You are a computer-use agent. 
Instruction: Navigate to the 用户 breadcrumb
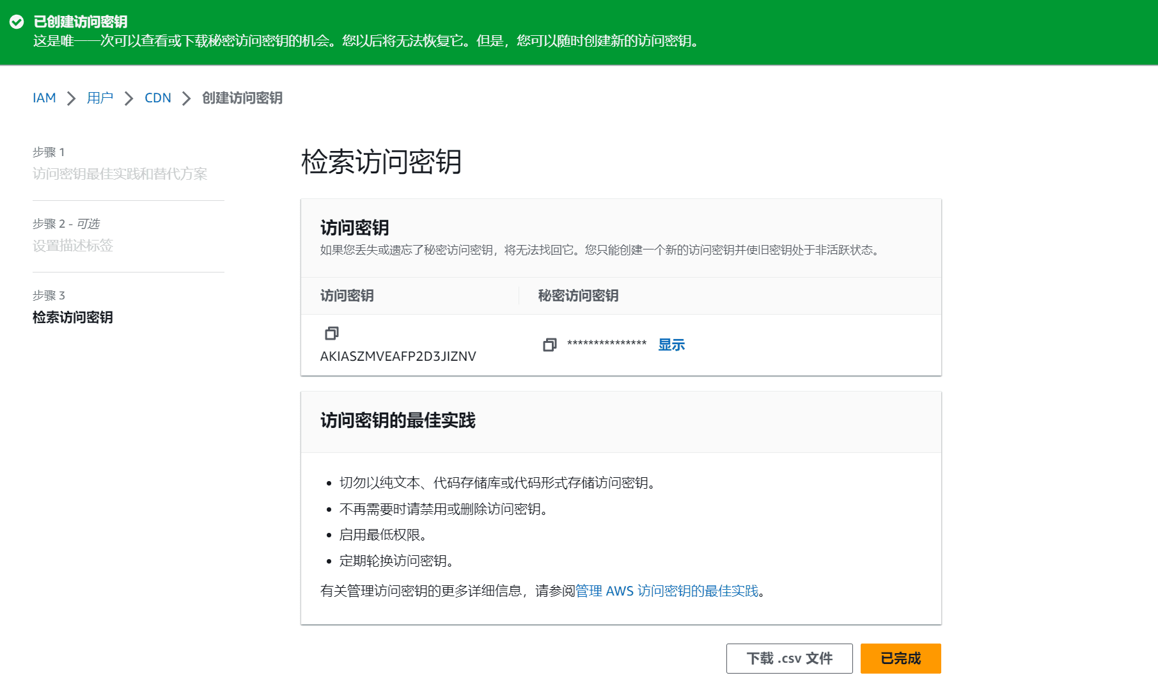[100, 98]
